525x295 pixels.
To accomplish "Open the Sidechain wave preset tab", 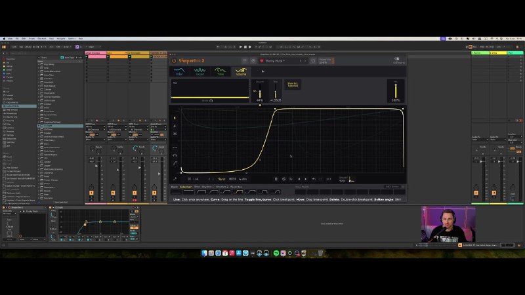I will [x=186, y=187].
